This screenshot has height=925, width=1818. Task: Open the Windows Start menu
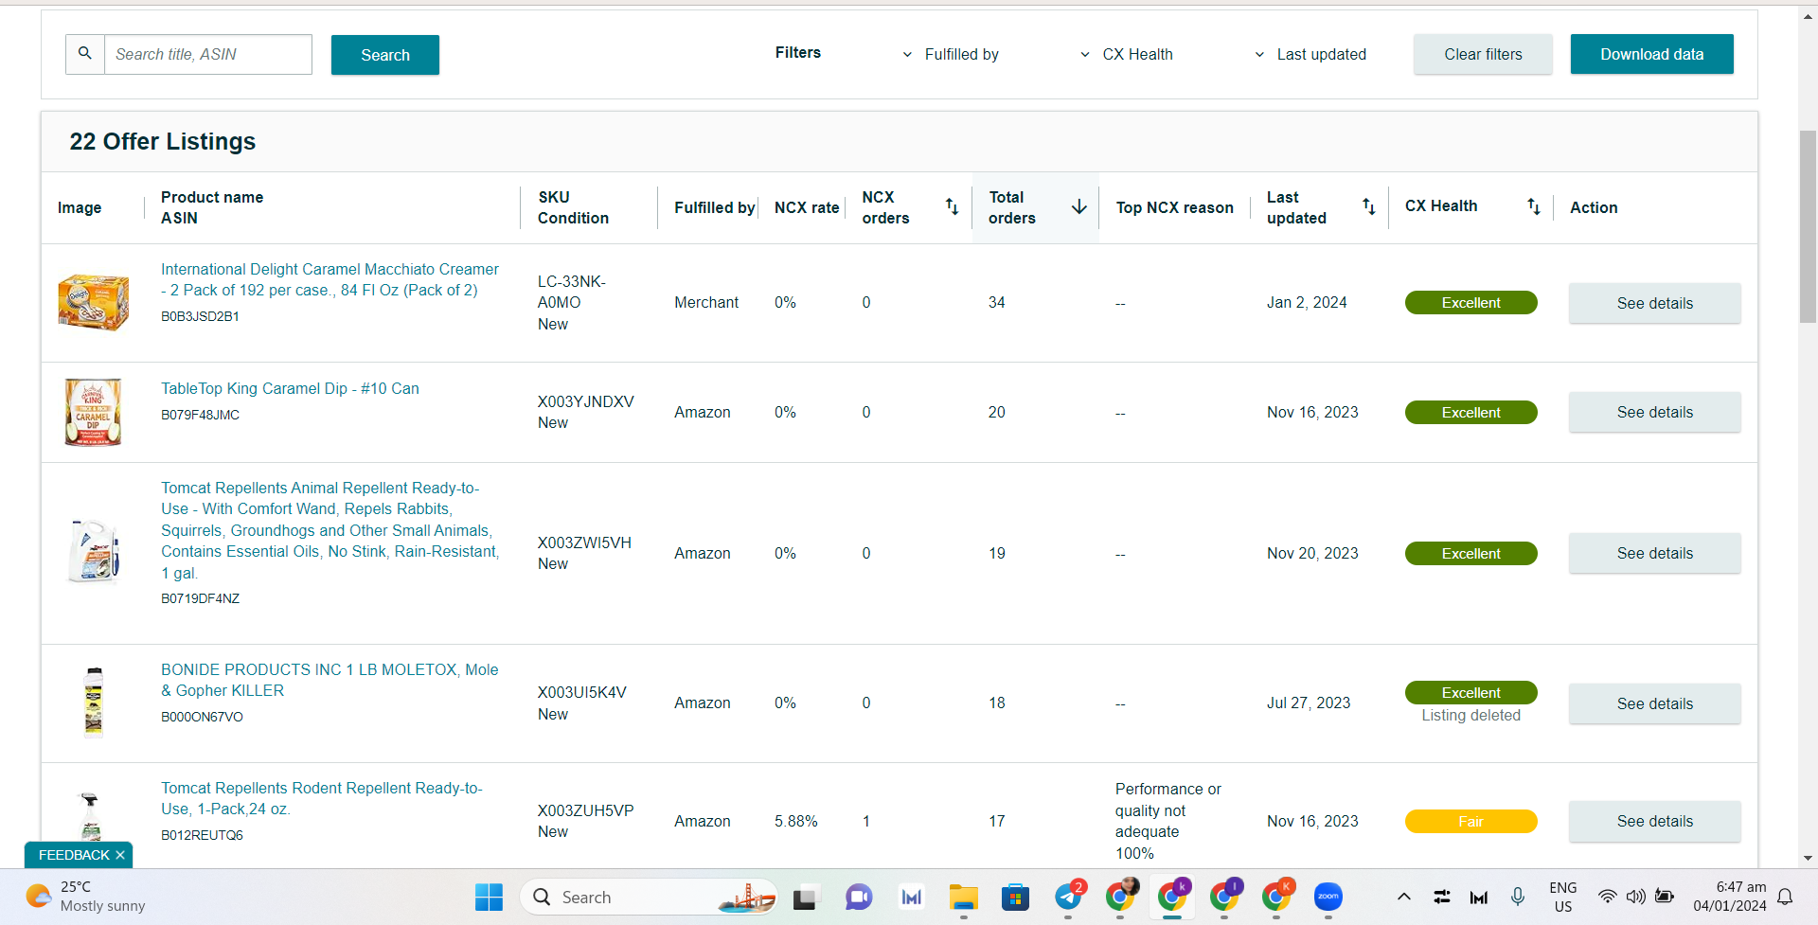click(x=489, y=897)
